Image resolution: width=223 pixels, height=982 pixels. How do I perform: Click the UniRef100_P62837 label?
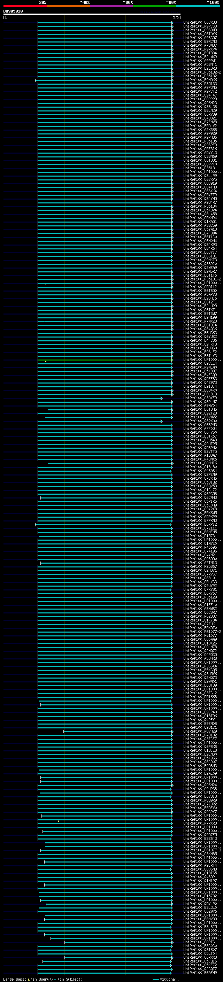pyautogui.click(x=200, y=617)
